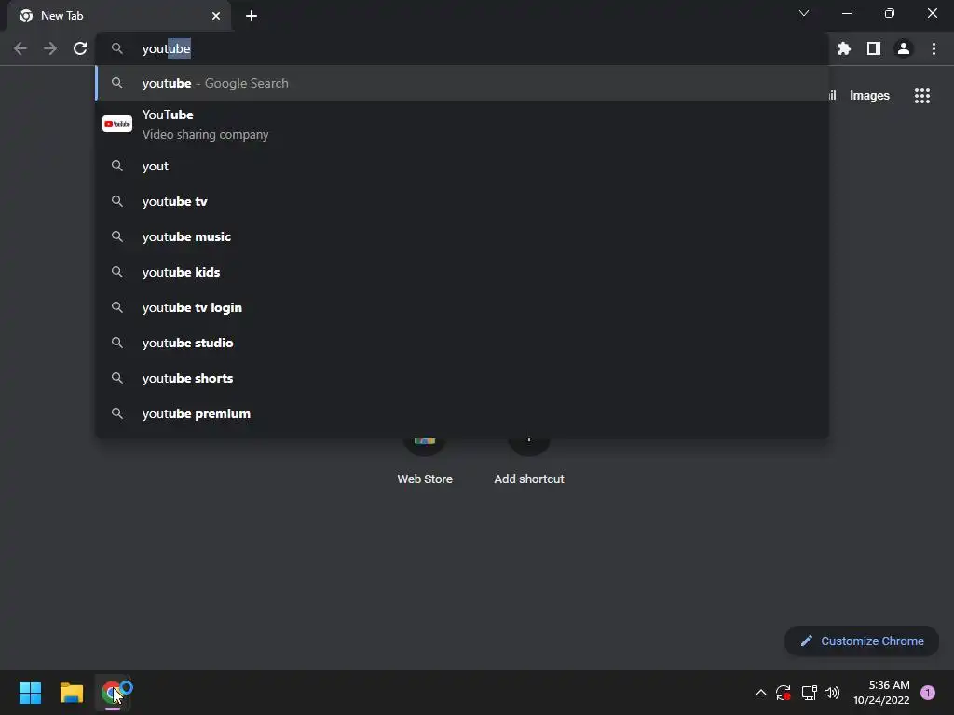Choose 'youtube - Google Search' suggestion

click(462, 83)
